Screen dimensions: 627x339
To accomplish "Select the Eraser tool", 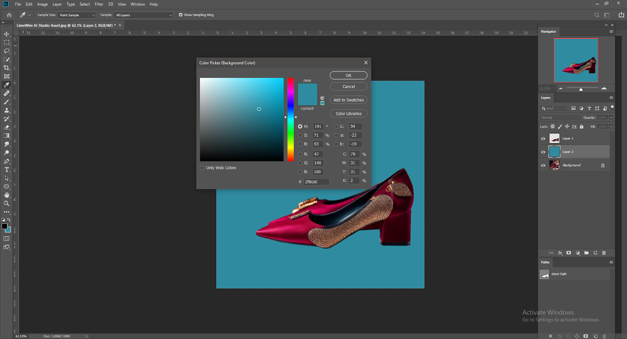I will pos(7,127).
